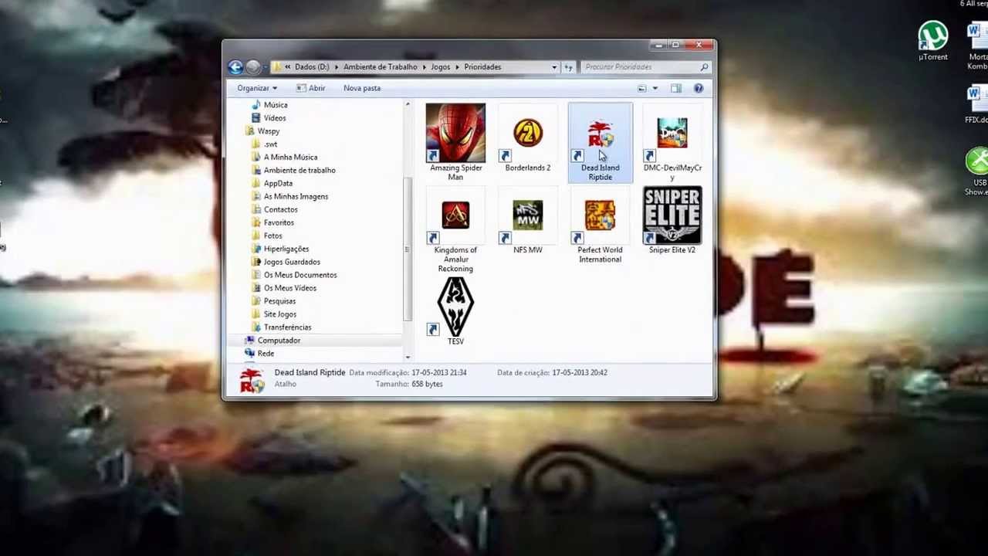Click the Back navigation arrow
The height and width of the screenshot is (556, 988).
pyautogui.click(x=235, y=67)
